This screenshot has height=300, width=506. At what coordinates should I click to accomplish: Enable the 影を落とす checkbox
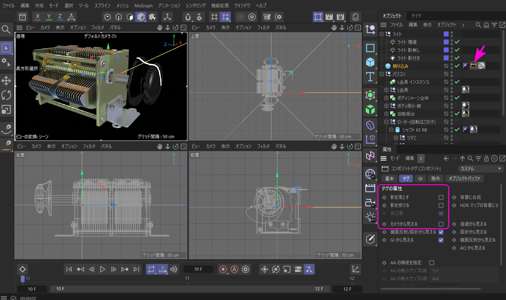(441, 197)
